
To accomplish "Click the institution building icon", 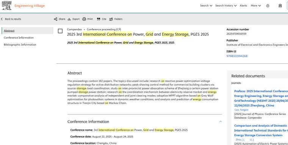I will pos(280,6).
